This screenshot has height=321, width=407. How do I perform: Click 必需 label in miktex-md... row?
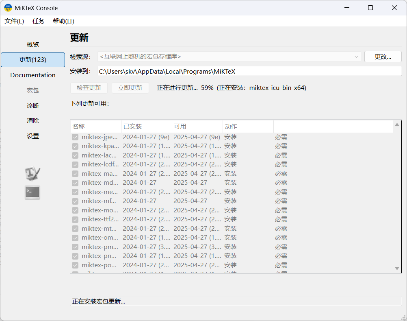[x=281, y=183]
